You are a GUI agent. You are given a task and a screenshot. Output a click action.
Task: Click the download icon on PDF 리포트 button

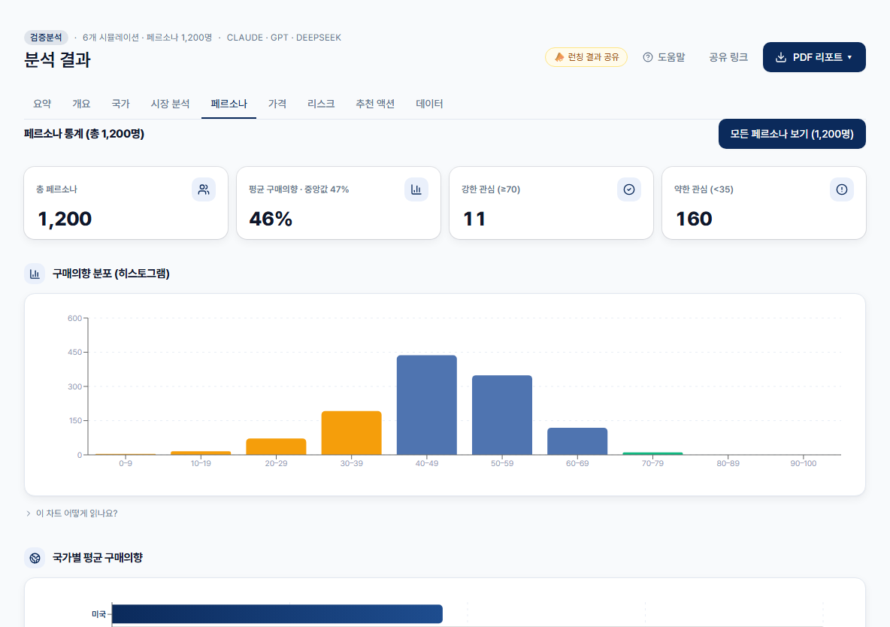[x=781, y=57]
